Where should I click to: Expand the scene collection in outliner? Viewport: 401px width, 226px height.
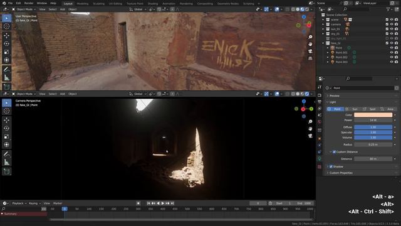[323, 19]
